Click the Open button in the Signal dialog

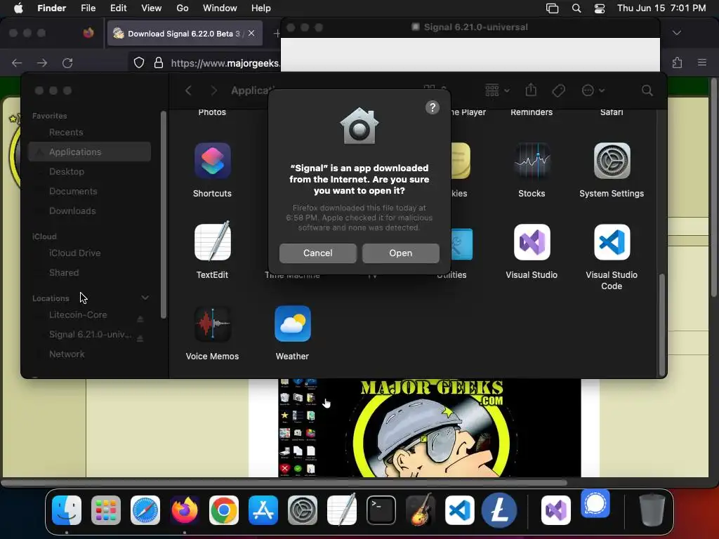(x=400, y=253)
